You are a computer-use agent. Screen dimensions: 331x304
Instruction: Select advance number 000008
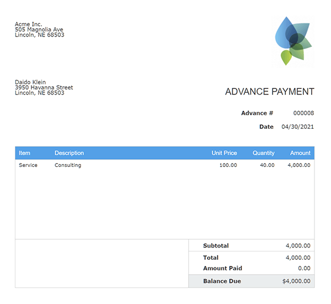coord(303,113)
